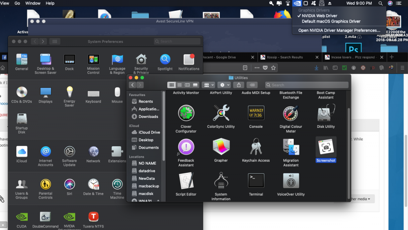Select Default macOS Graphics Driver

(331, 21)
